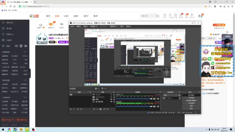235x132 pixels.
Task: Click Douyu logo in header
Action: pos(34,16)
